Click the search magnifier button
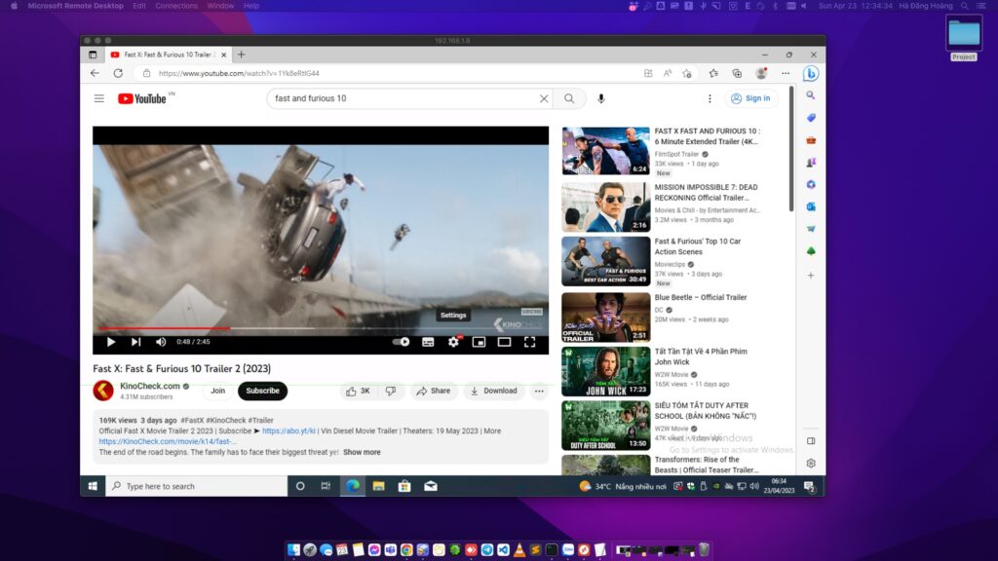This screenshot has width=998, height=561. pyautogui.click(x=569, y=98)
